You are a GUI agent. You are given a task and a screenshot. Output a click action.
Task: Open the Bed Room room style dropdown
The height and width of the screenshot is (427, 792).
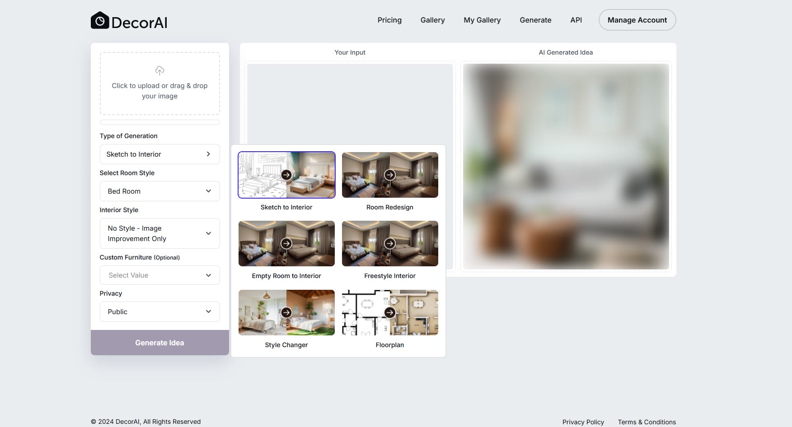click(x=159, y=191)
